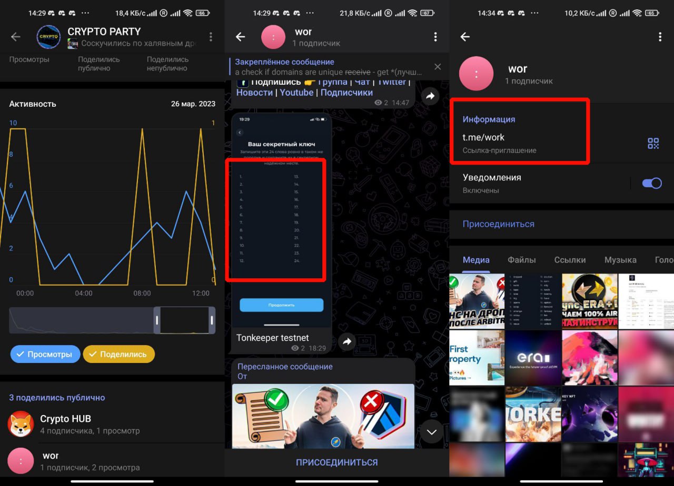
Task: Open the white table document thumbnail
Action: (x=646, y=301)
